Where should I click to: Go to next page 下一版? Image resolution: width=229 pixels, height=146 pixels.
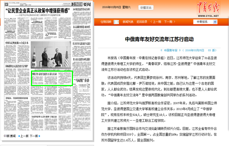pos(33,136)
